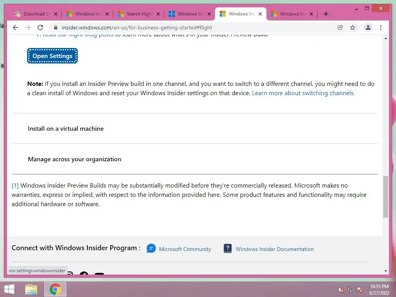Go back to the previous page
Screen dimensions: 396x297
15,27
